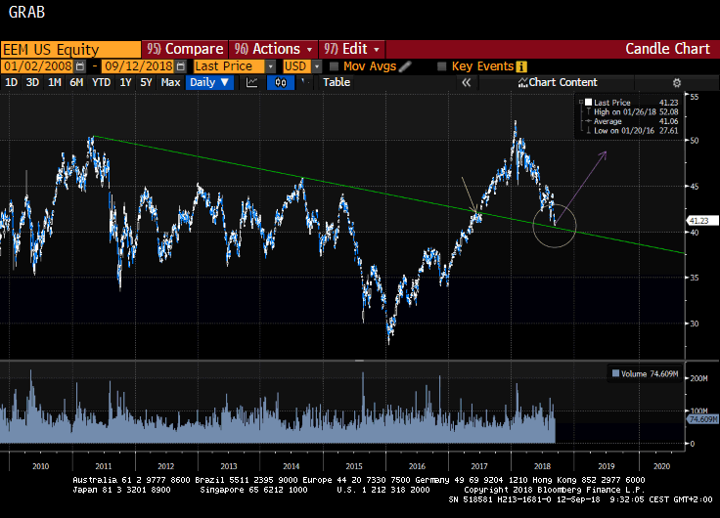The height and width of the screenshot is (518, 720).
Task: Open the 96) Actions menu
Action: coord(273,49)
